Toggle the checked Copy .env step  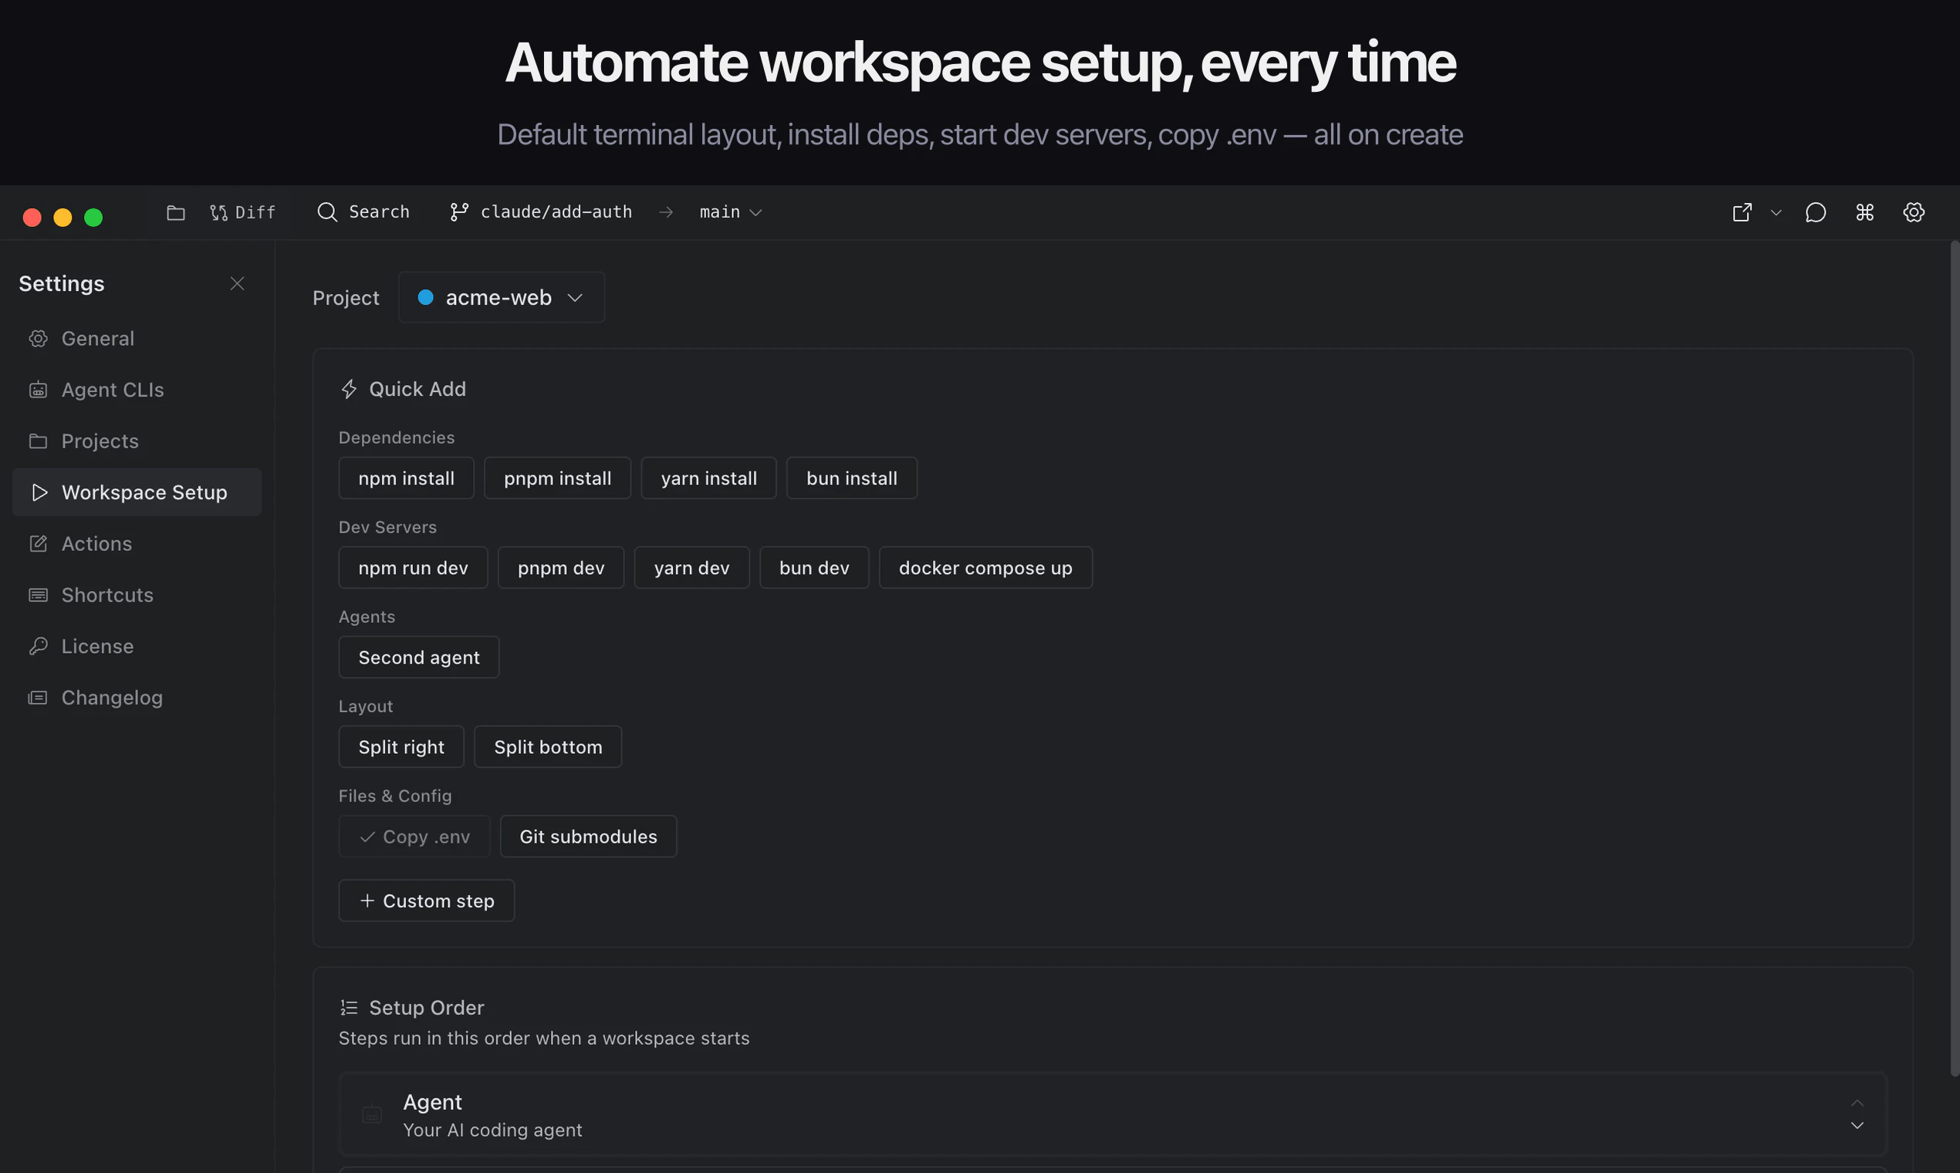[414, 837]
